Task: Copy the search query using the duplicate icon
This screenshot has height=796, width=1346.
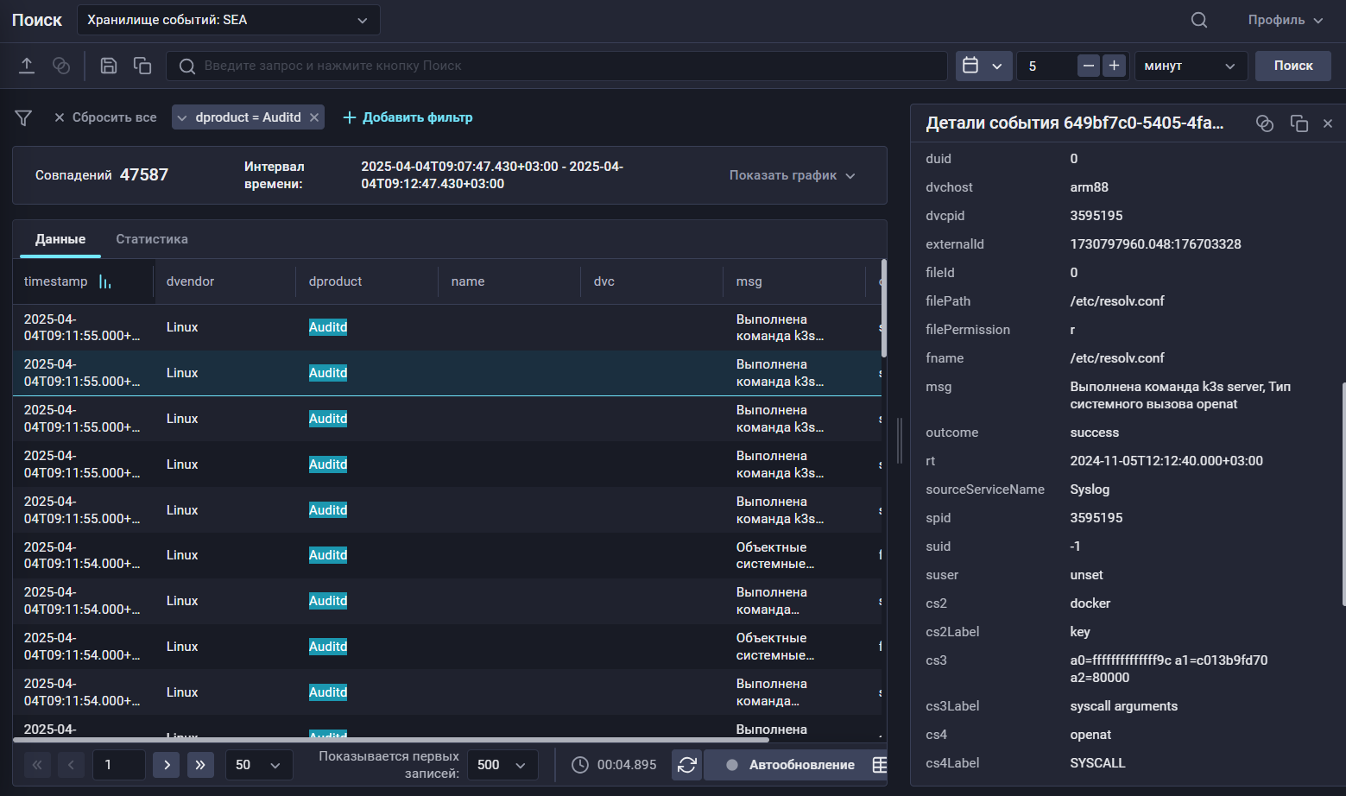Action: coord(142,65)
